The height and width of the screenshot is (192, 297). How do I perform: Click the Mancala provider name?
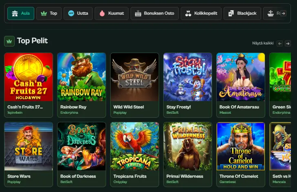pos(279,182)
